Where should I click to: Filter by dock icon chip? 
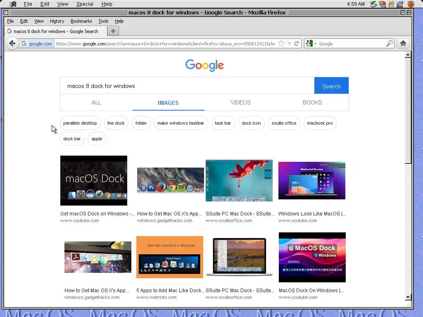[252, 123]
